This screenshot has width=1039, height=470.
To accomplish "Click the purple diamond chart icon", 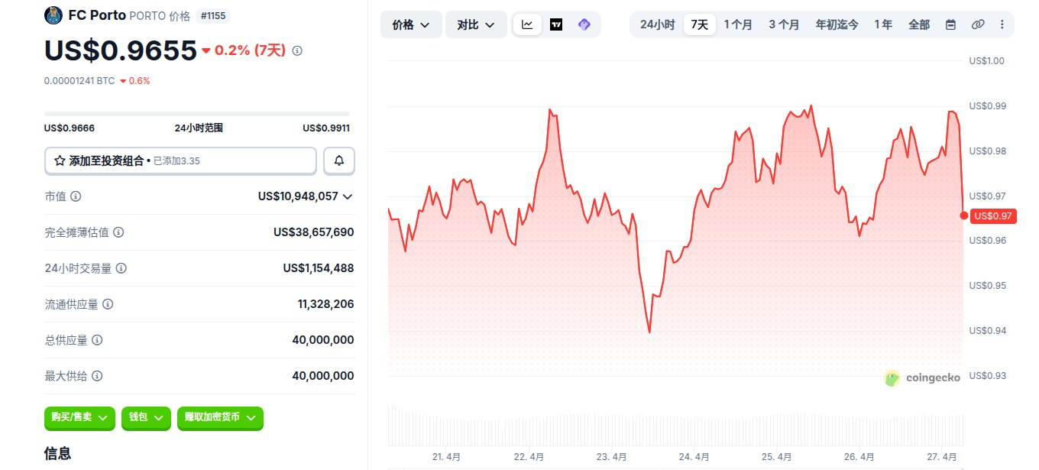I will [584, 24].
